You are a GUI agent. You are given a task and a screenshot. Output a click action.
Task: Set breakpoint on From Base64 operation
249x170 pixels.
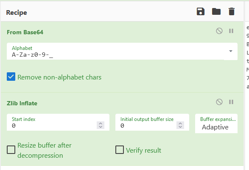click(x=231, y=31)
